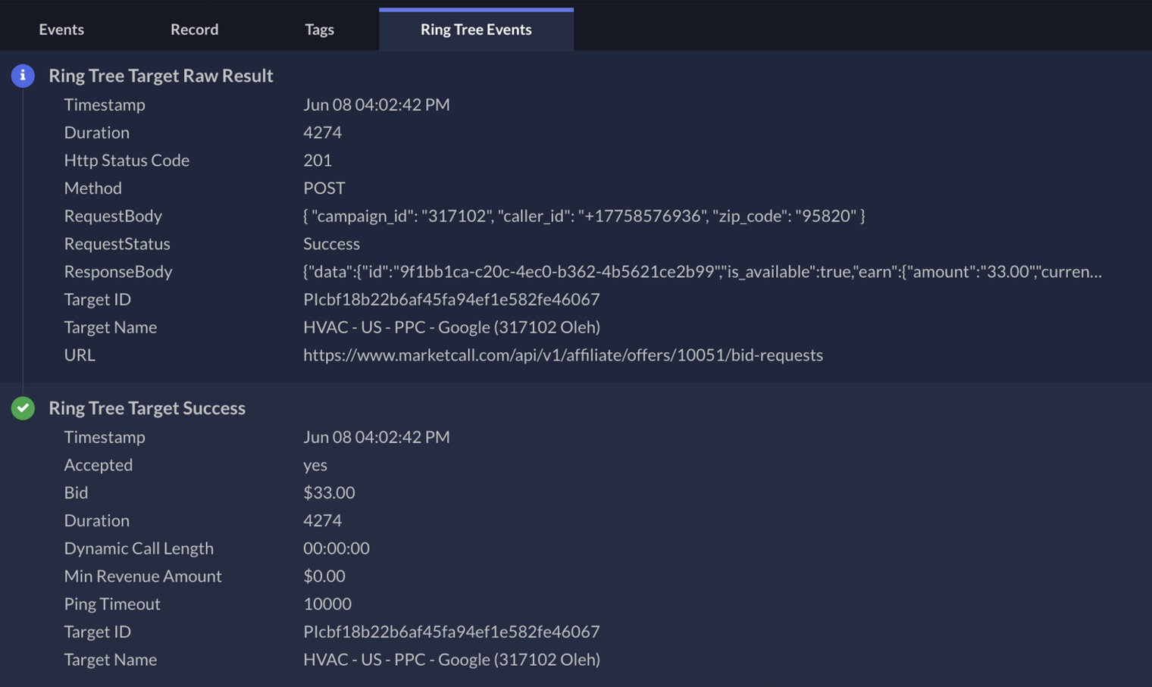Open the Record tab
Viewport: 1152px width, 687px height.
(194, 30)
